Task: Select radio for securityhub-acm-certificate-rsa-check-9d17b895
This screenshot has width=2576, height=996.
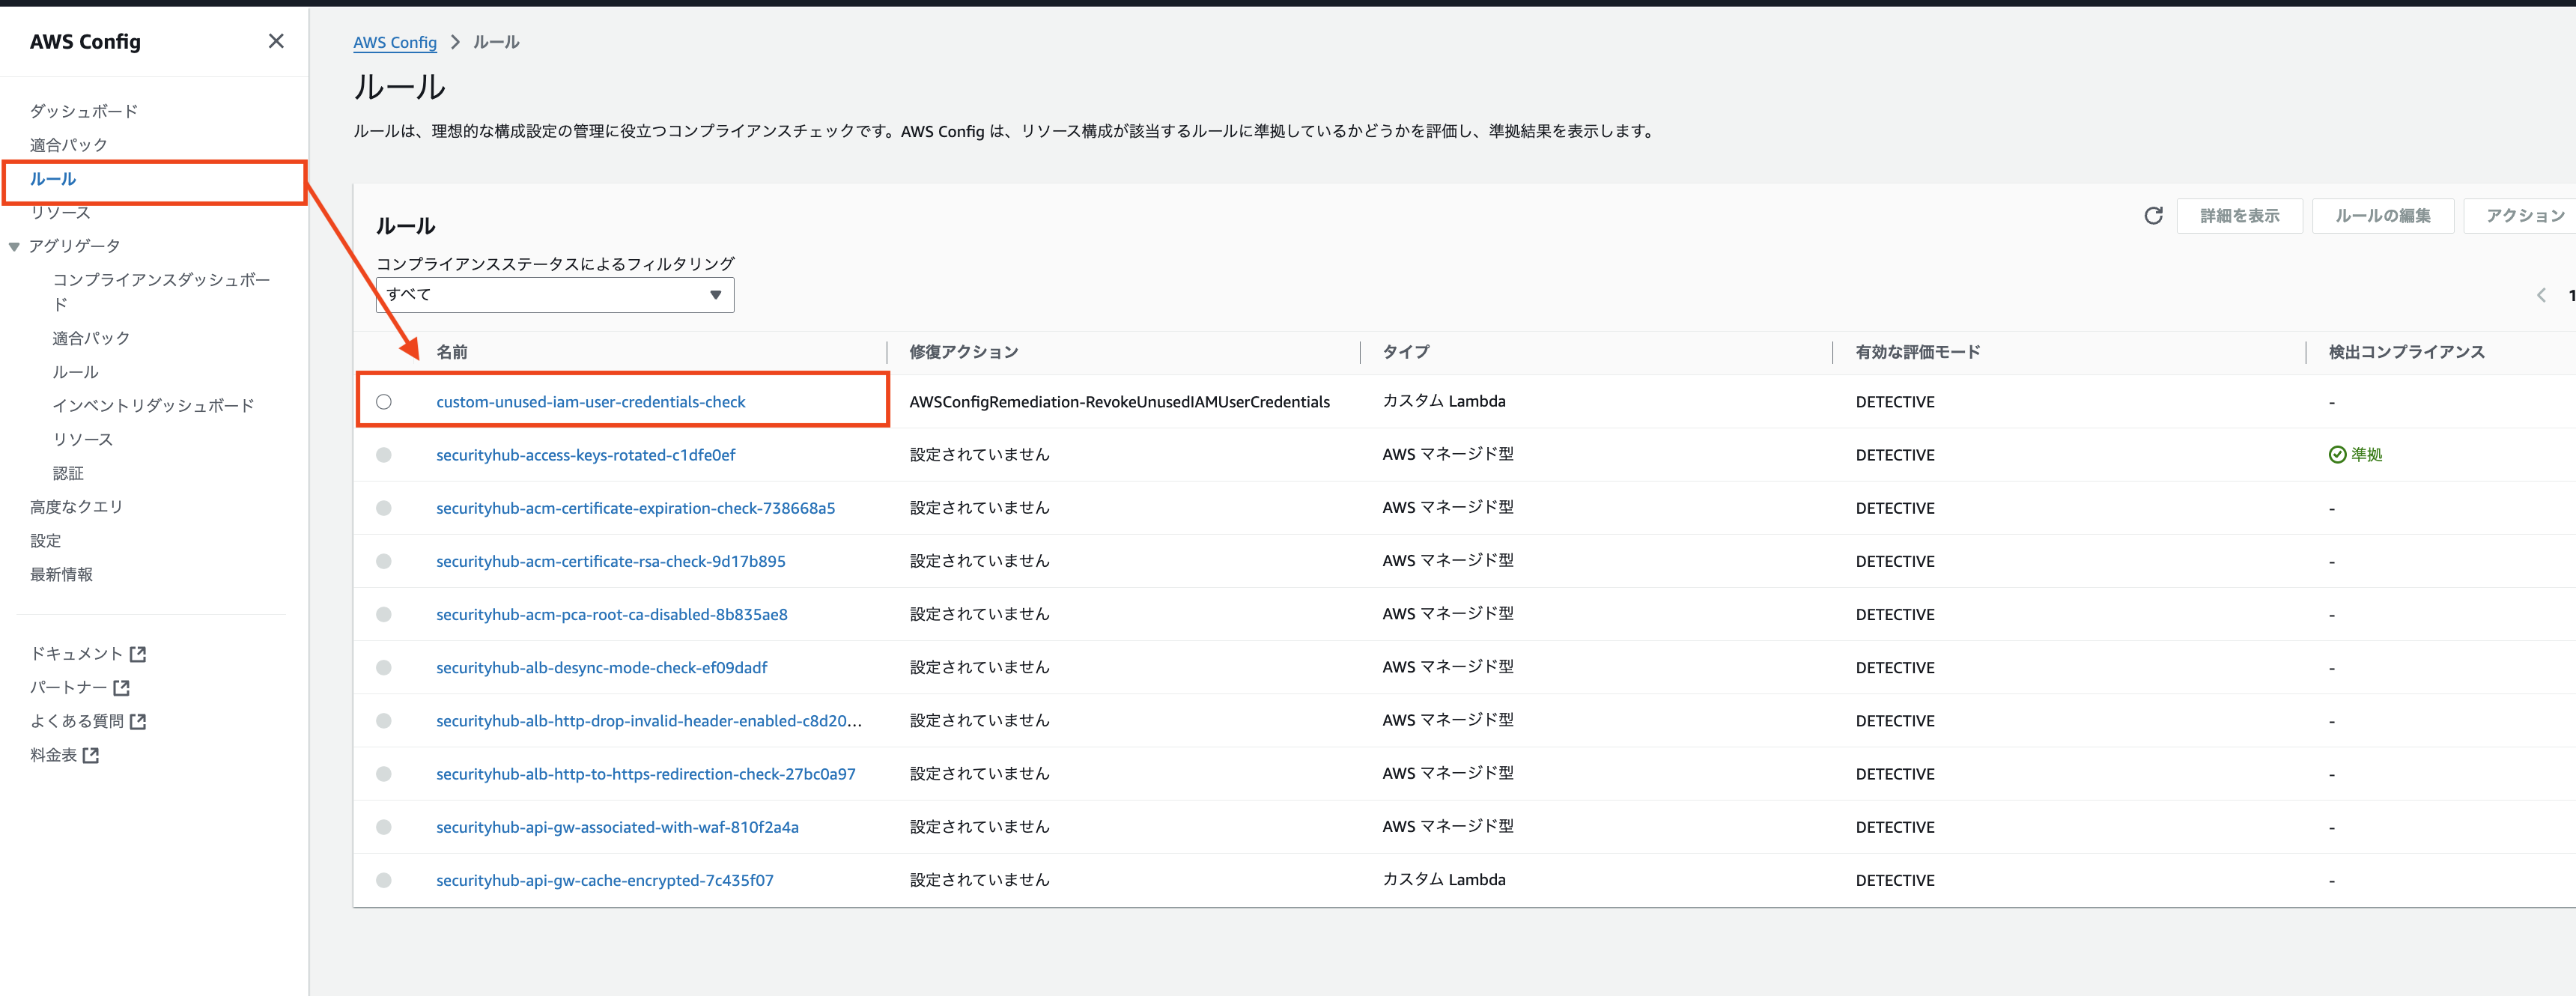Action: click(x=384, y=561)
